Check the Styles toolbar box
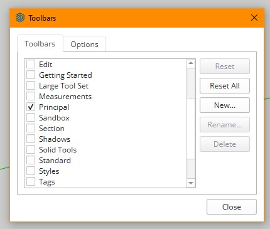 coord(31,171)
